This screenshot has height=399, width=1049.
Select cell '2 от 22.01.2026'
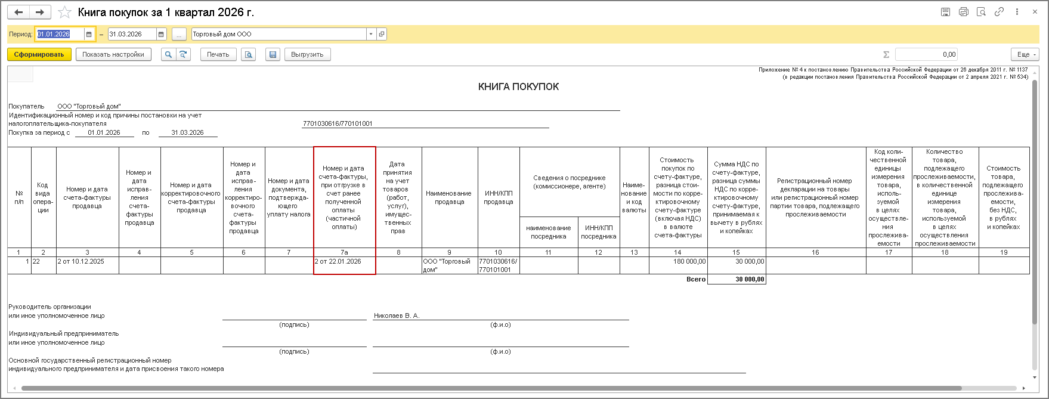[345, 265]
